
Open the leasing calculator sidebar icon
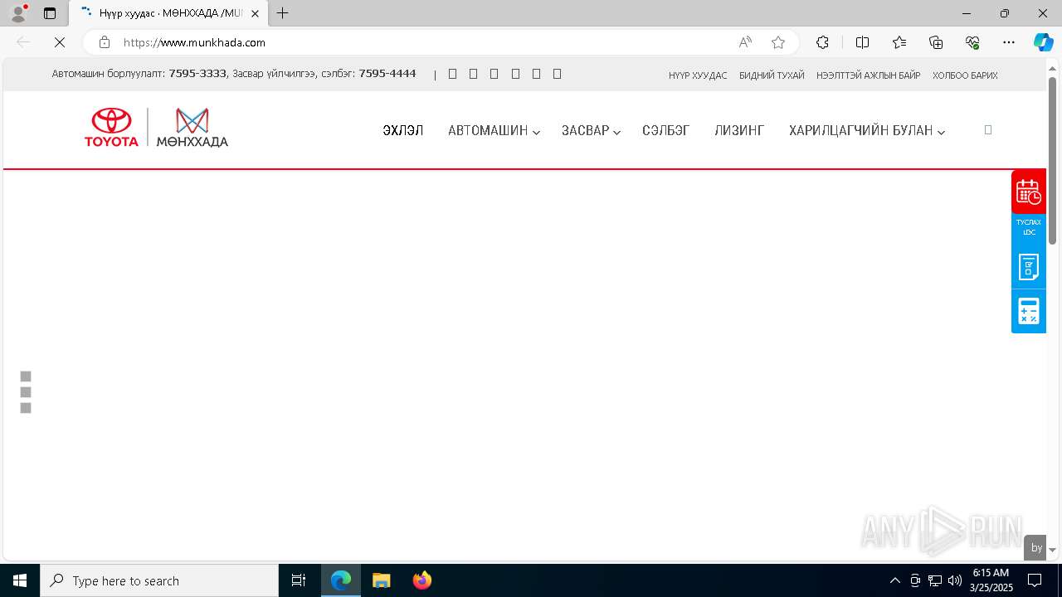(1029, 311)
